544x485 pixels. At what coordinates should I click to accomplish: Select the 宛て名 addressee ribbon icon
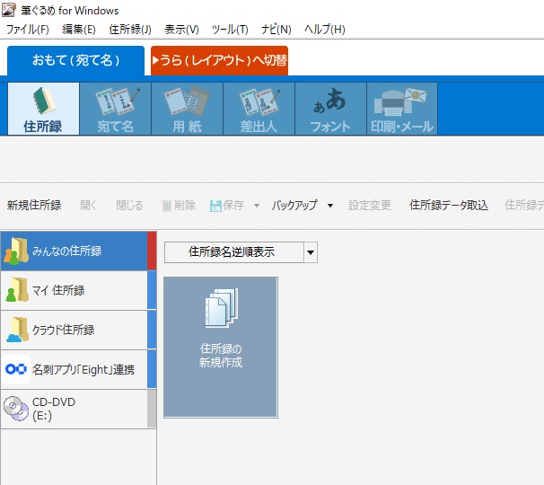(x=115, y=110)
